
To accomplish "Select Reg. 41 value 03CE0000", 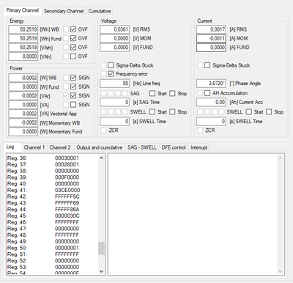I will pos(67,190).
